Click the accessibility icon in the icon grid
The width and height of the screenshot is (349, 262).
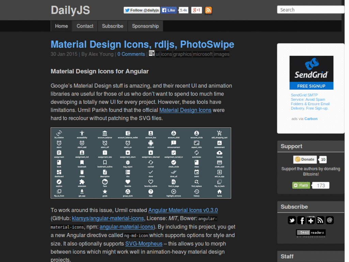coord(82,133)
